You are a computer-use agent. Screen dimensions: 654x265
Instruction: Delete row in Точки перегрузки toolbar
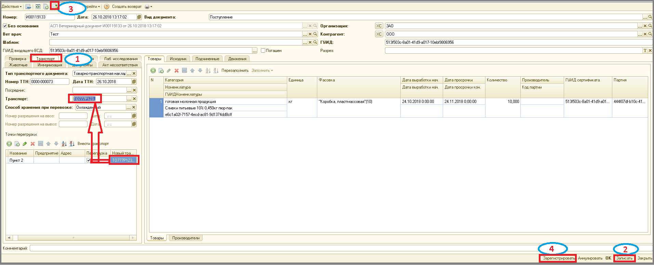coord(32,144)
